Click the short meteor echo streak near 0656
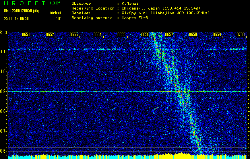Image resolution: width=250 pixels, height=159 pixels. 156,109
